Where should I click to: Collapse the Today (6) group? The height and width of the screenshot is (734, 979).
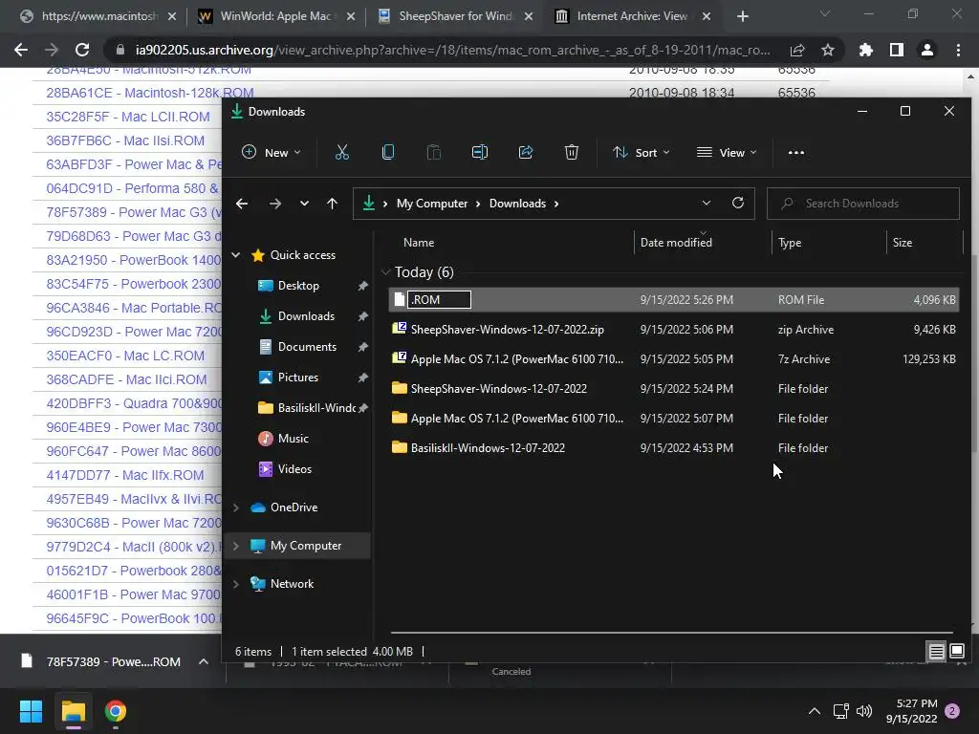386,272
